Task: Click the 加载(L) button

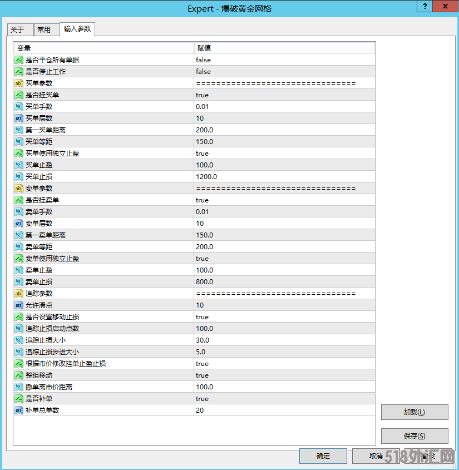Action: (414, 412)
